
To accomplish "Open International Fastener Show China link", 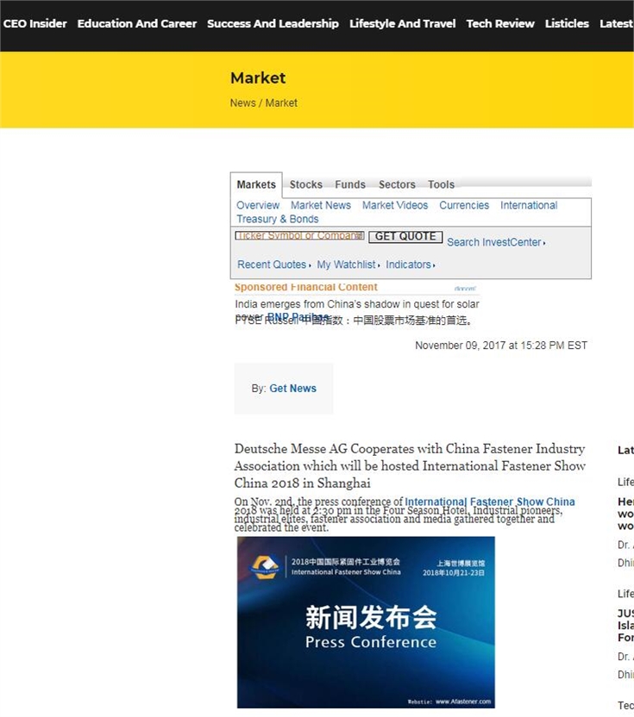I will point(490,502).
